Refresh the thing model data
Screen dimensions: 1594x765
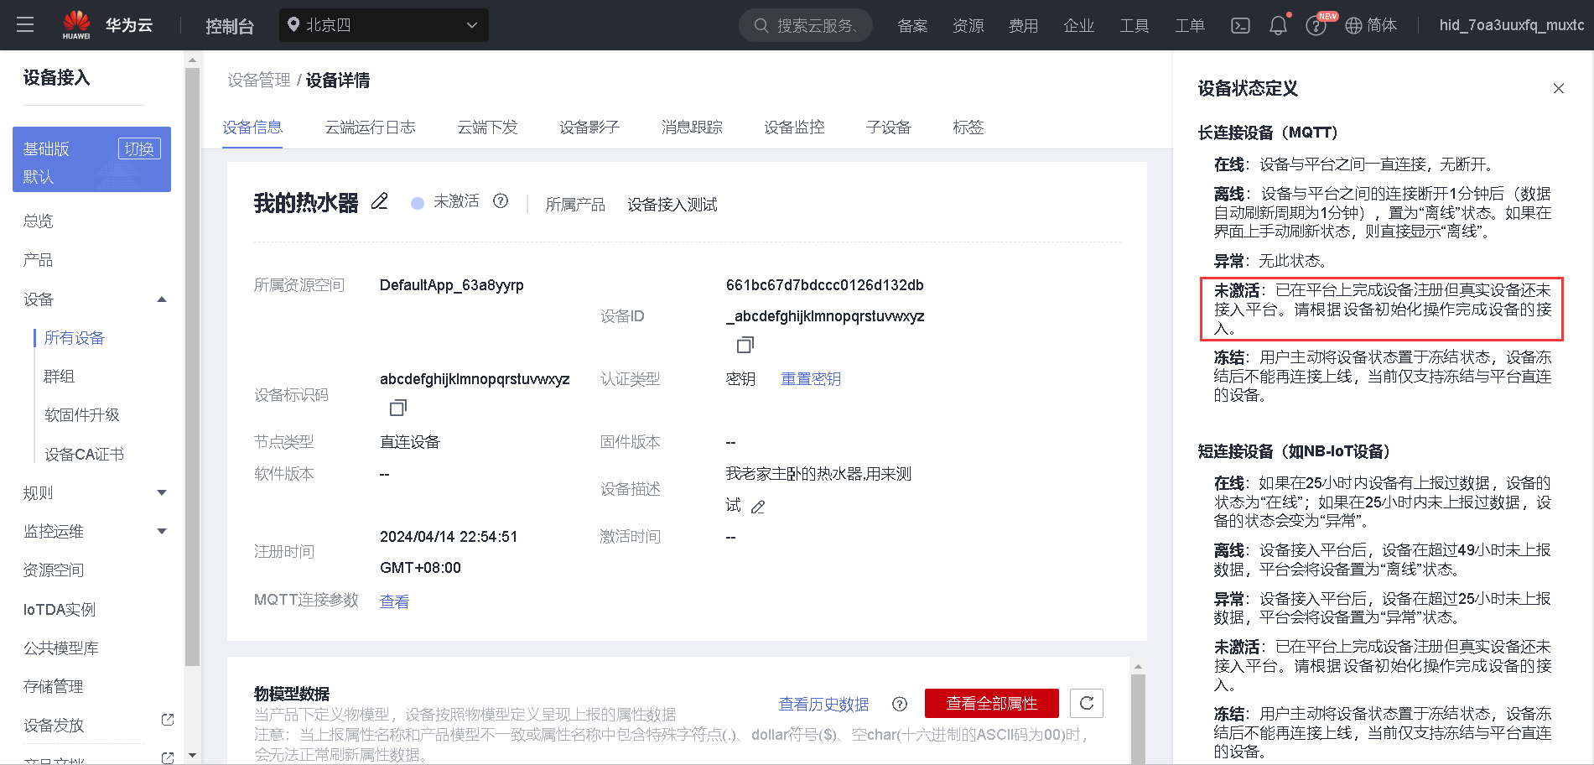1087,703
